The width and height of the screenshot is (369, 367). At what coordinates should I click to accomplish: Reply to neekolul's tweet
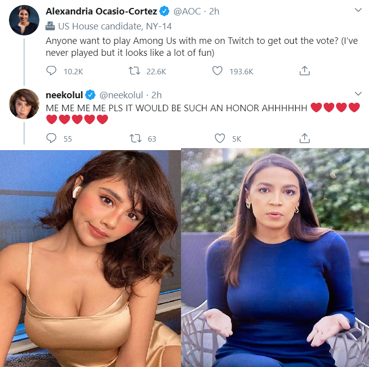(x=51, y=138)
